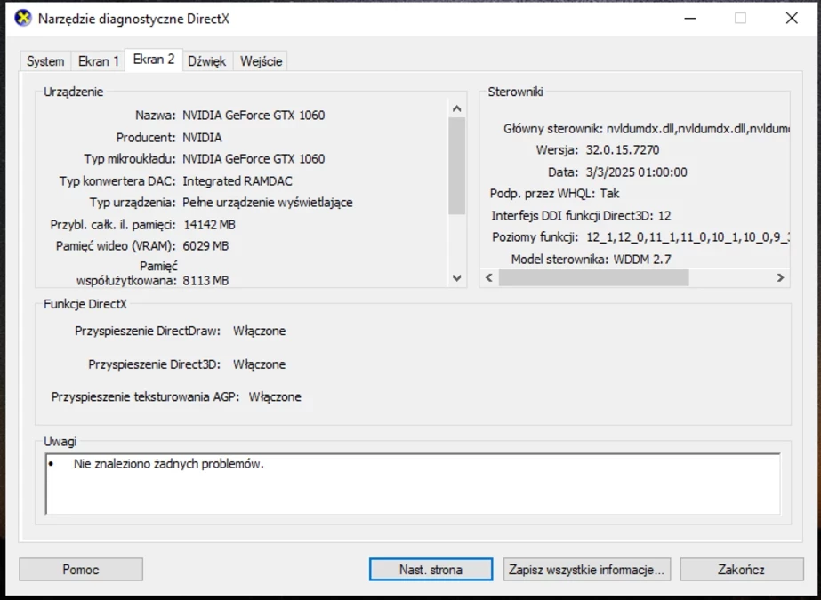
Task: Click the left arrow in Sterowniki scrollbar
Action: pos(488,278)
